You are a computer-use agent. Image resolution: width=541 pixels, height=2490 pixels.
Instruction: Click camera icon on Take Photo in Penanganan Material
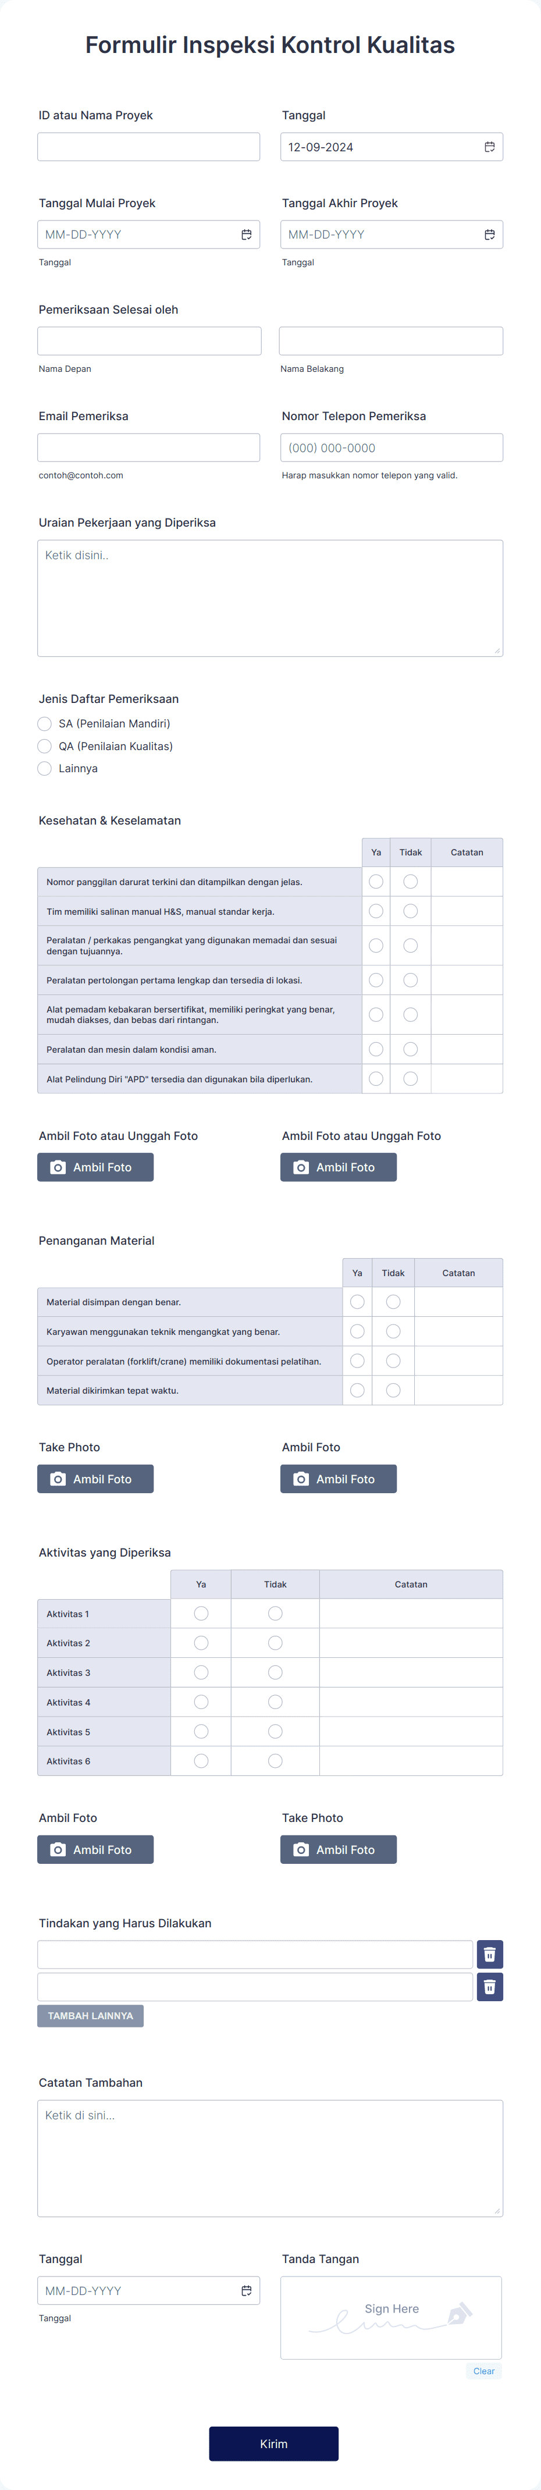click(x=58, y=1478)
